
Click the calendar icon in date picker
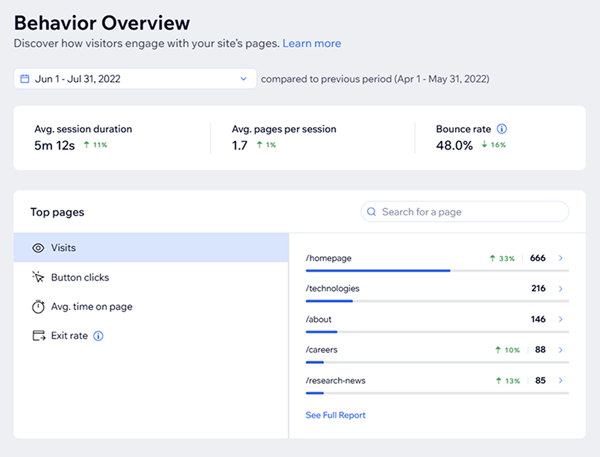click(x=25, y=79)
